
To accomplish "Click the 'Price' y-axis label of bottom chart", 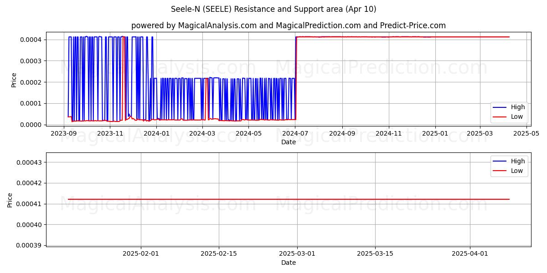I will [10, 200].
